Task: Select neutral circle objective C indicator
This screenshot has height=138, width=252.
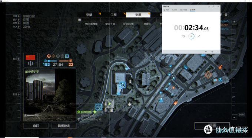Action: [58, 56]
